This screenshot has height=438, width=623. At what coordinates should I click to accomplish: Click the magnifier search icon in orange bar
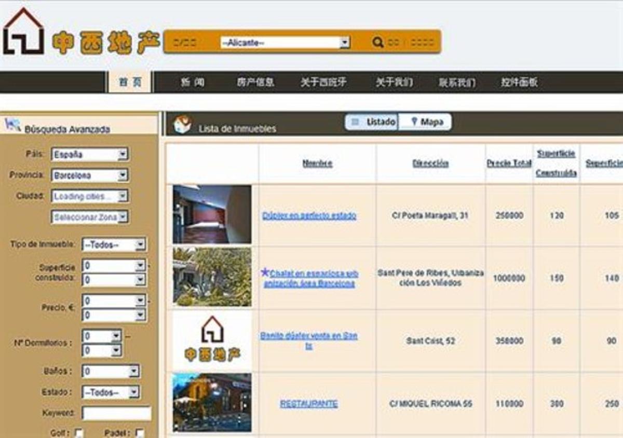[378, 42]
